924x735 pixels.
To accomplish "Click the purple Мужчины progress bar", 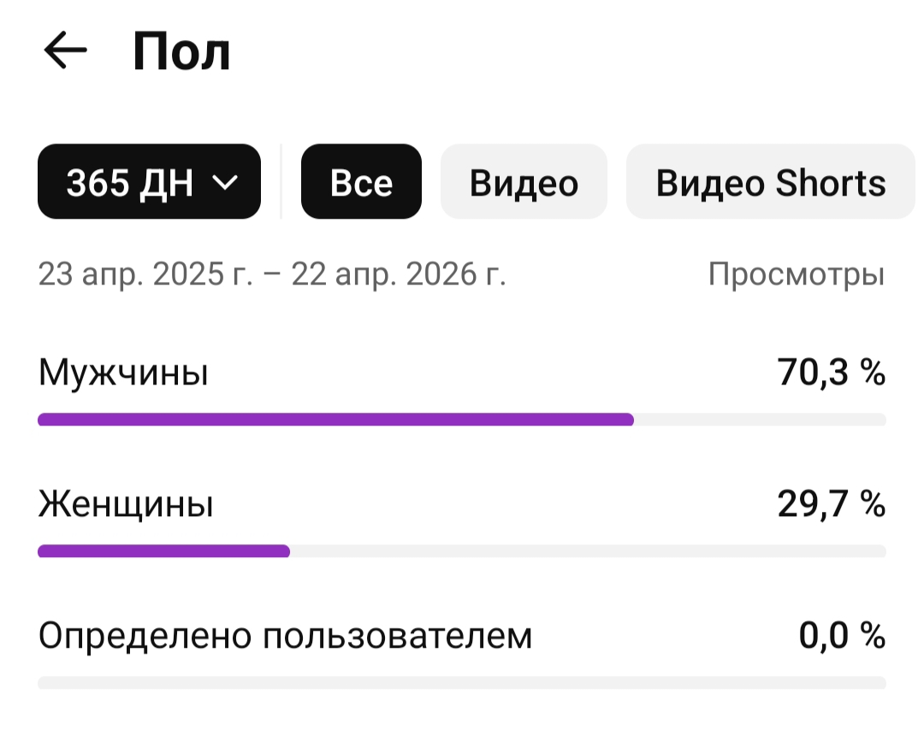I will pos(335,420).
